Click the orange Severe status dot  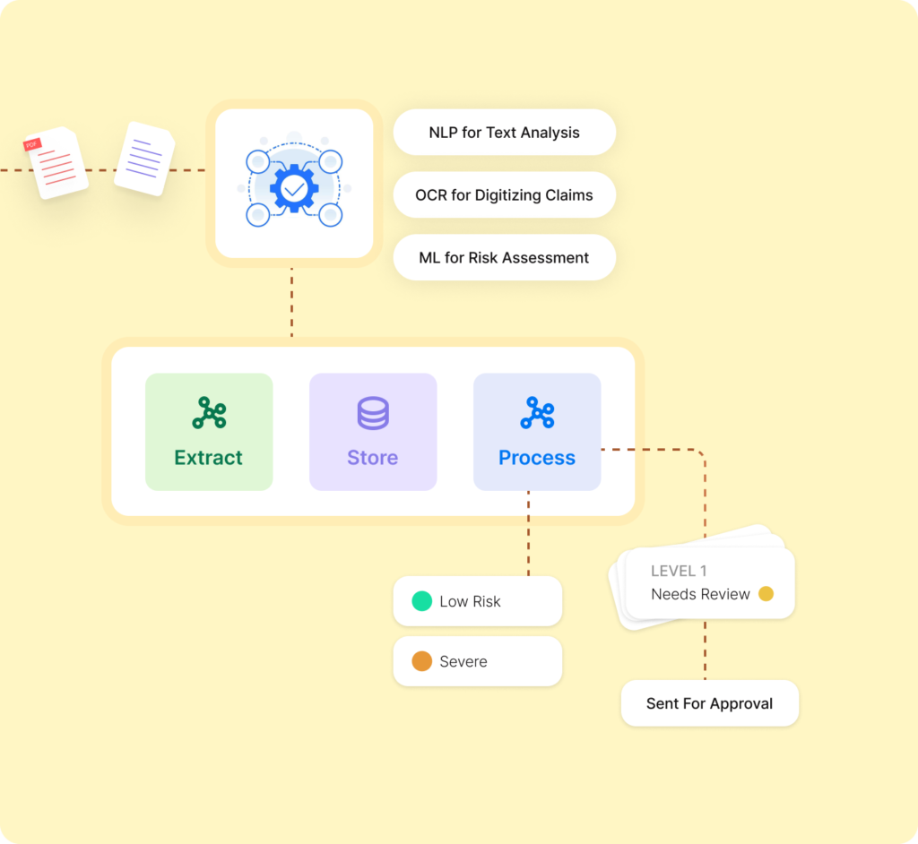click(x=421, y=661)
